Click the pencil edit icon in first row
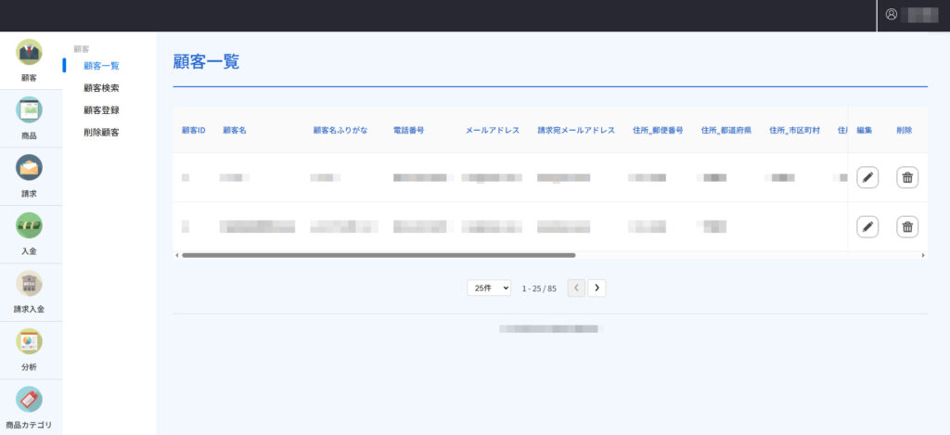This screenshot has width=950, height=435. 867,177
